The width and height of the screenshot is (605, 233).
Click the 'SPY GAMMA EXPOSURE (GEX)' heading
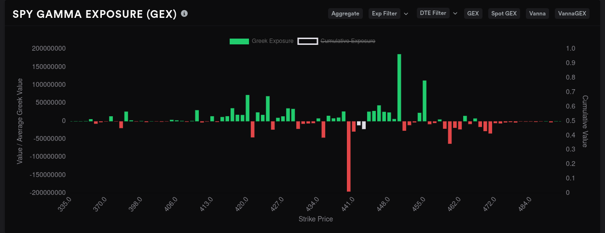pyautogui.click(x=95, y=14)
